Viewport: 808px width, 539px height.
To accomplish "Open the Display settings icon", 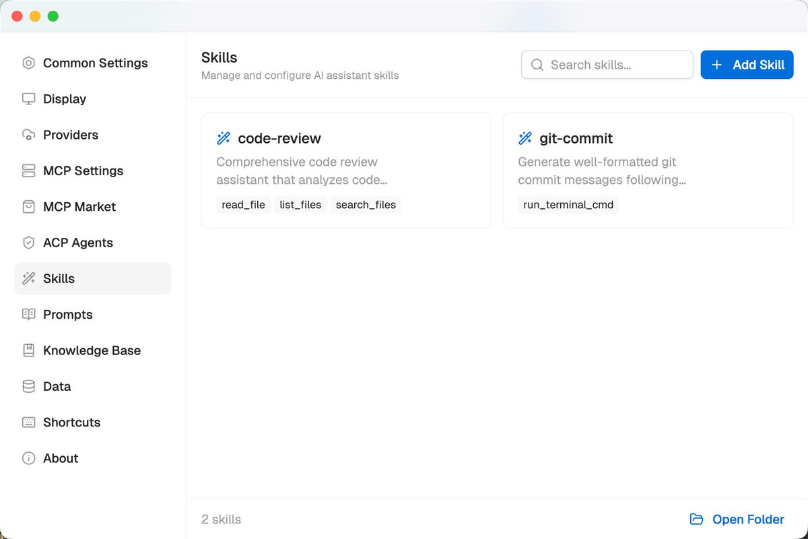I will [28, 99].
